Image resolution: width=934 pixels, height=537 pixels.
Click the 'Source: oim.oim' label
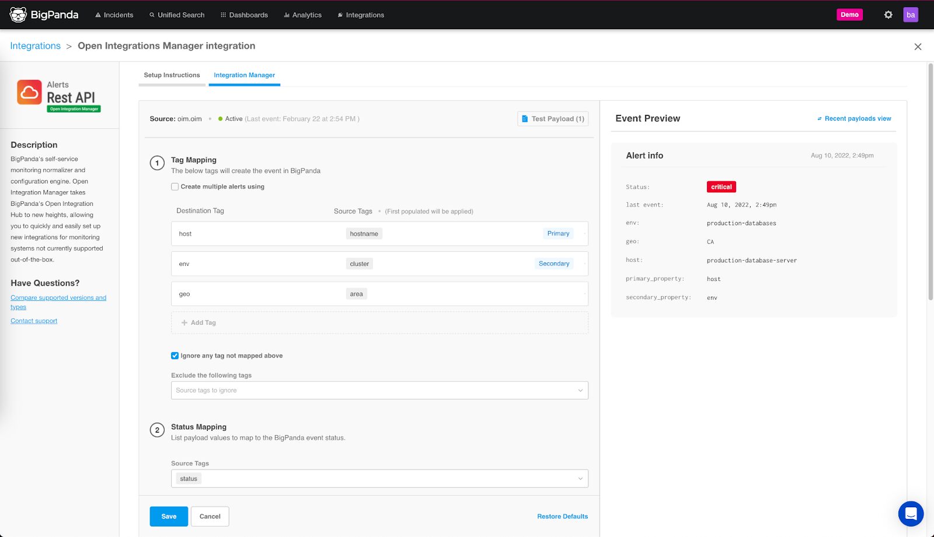176,119
